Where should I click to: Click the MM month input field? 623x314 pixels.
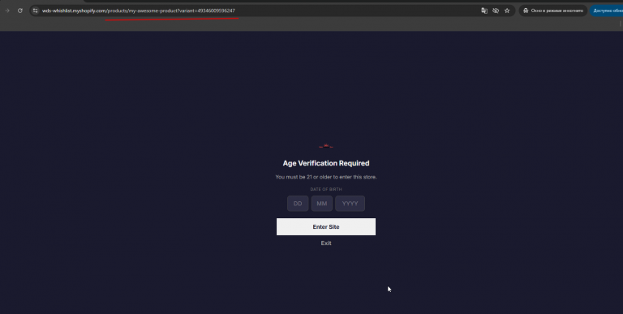coord(322,204)
